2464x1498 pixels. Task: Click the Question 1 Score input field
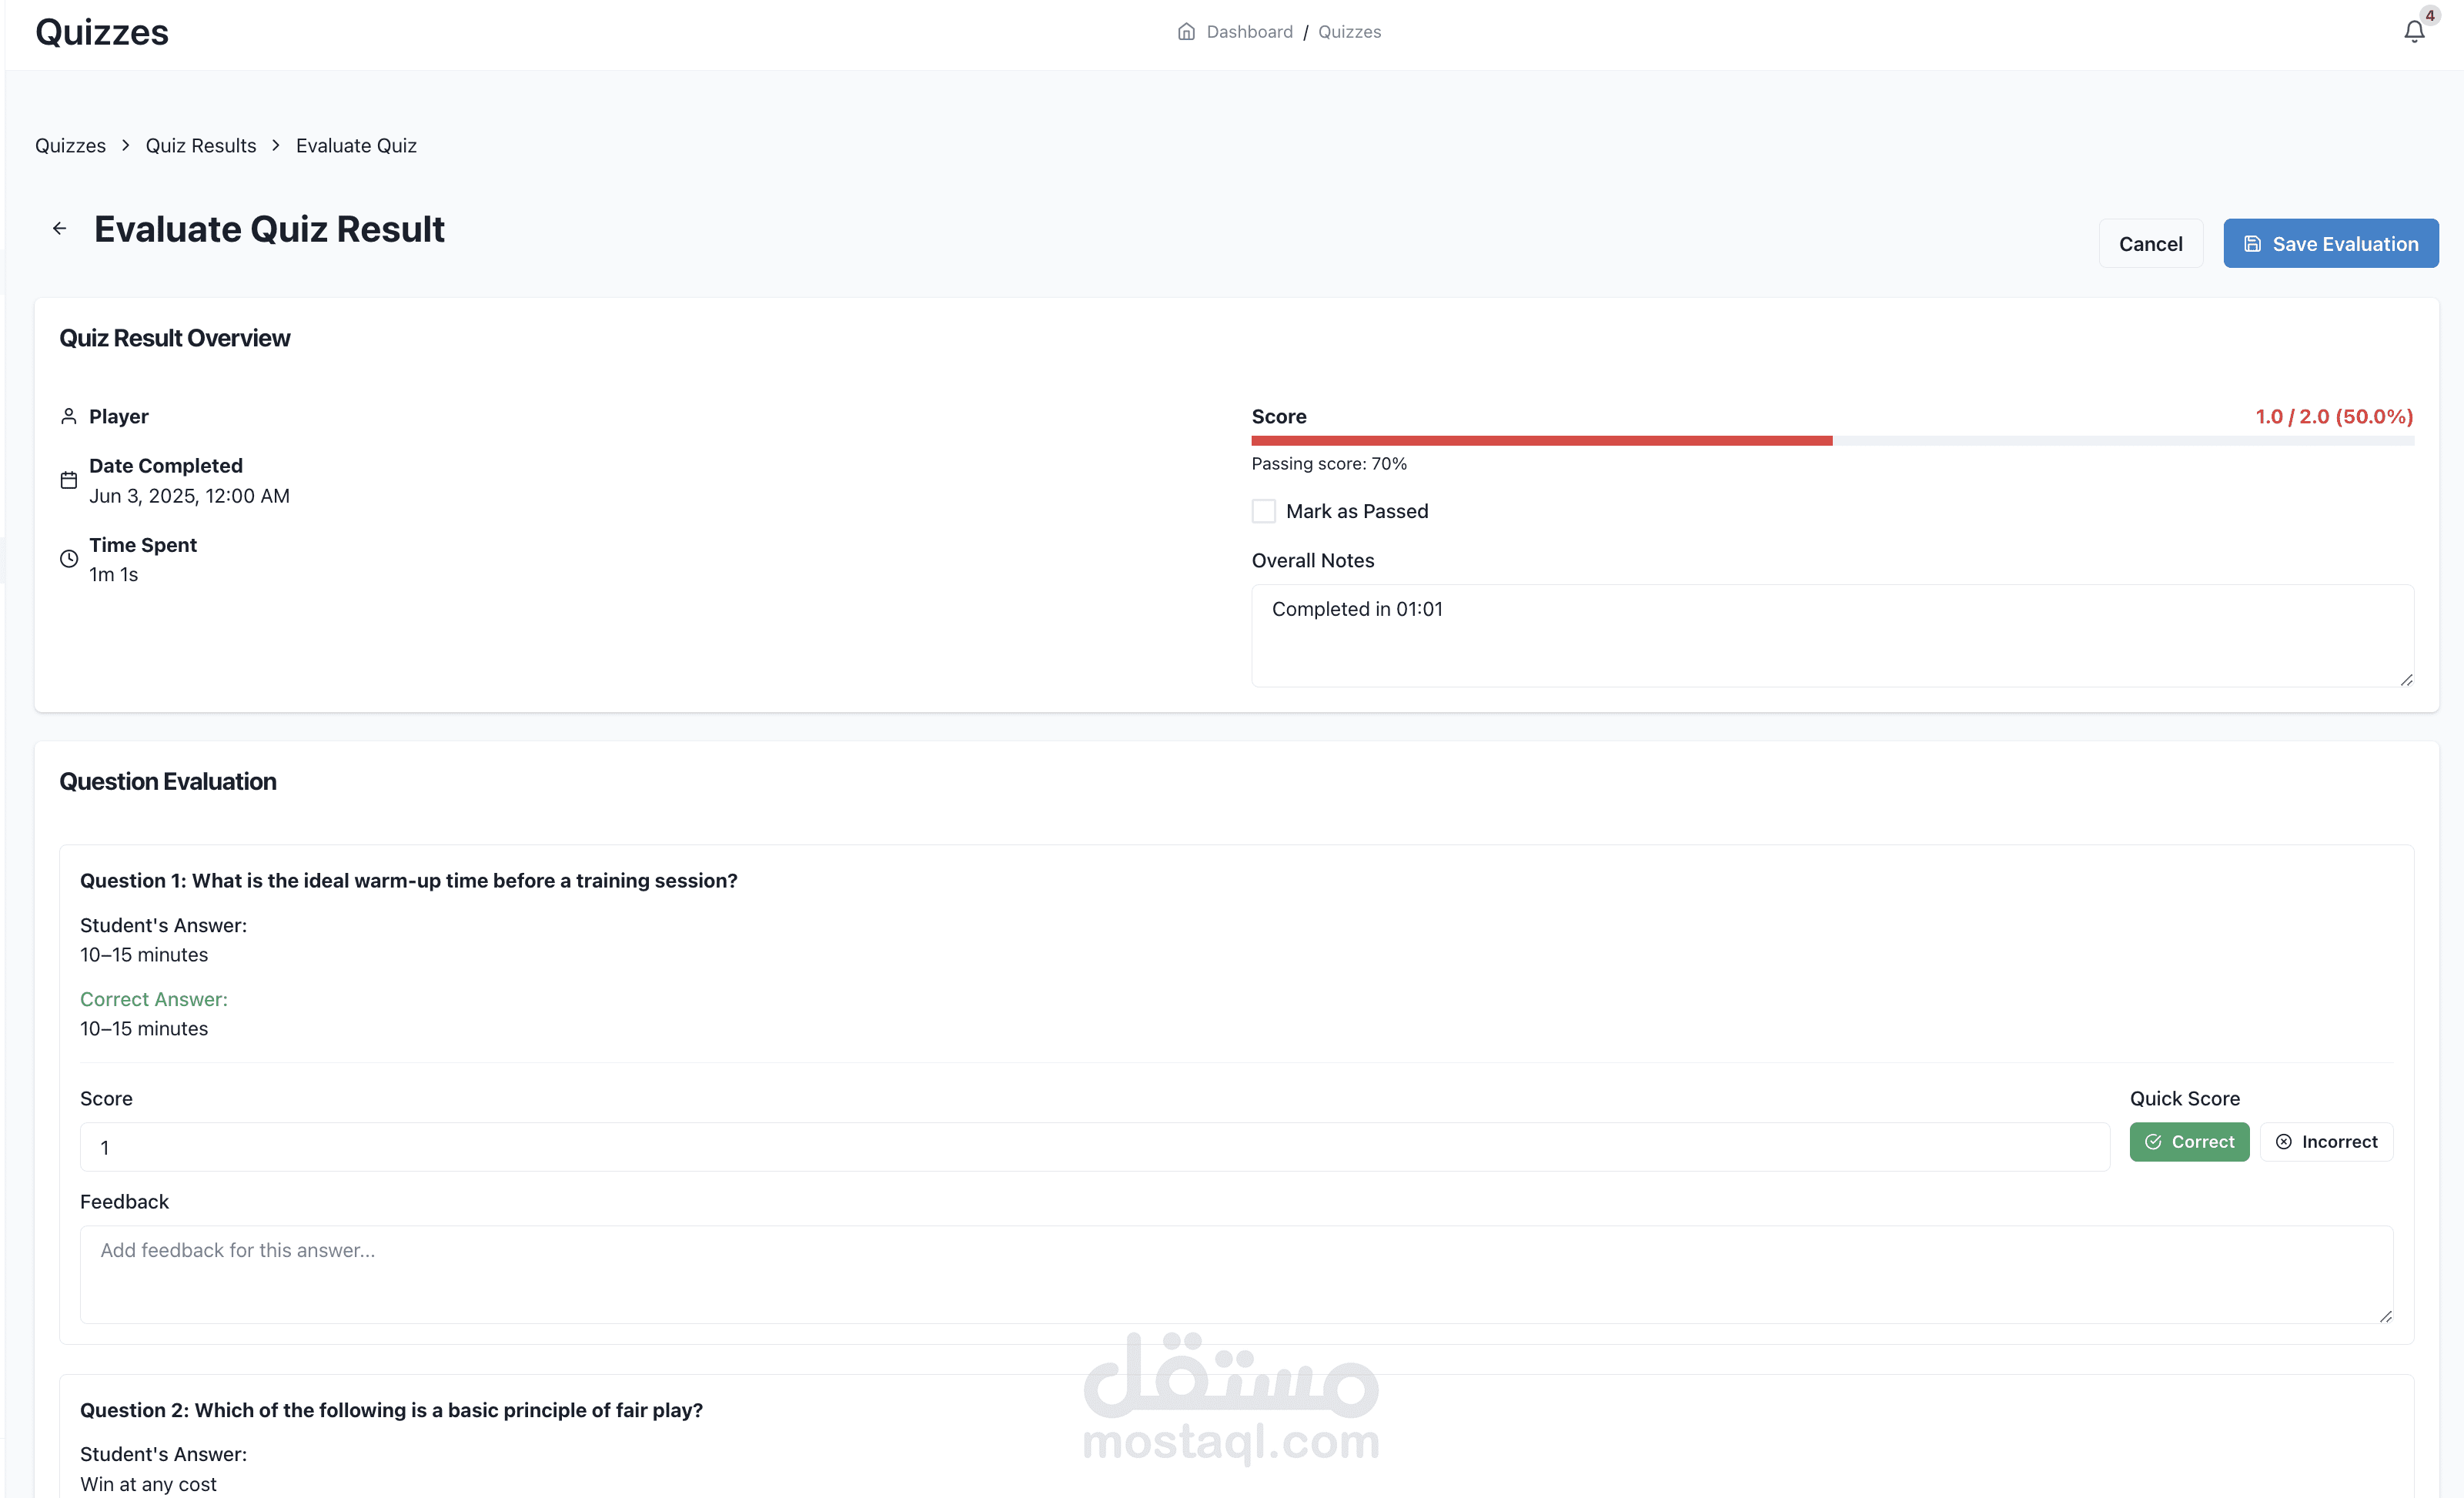(x=1095, y=1148)
